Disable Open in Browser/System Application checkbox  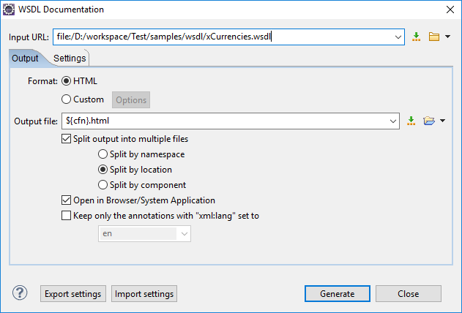[67, 200]
